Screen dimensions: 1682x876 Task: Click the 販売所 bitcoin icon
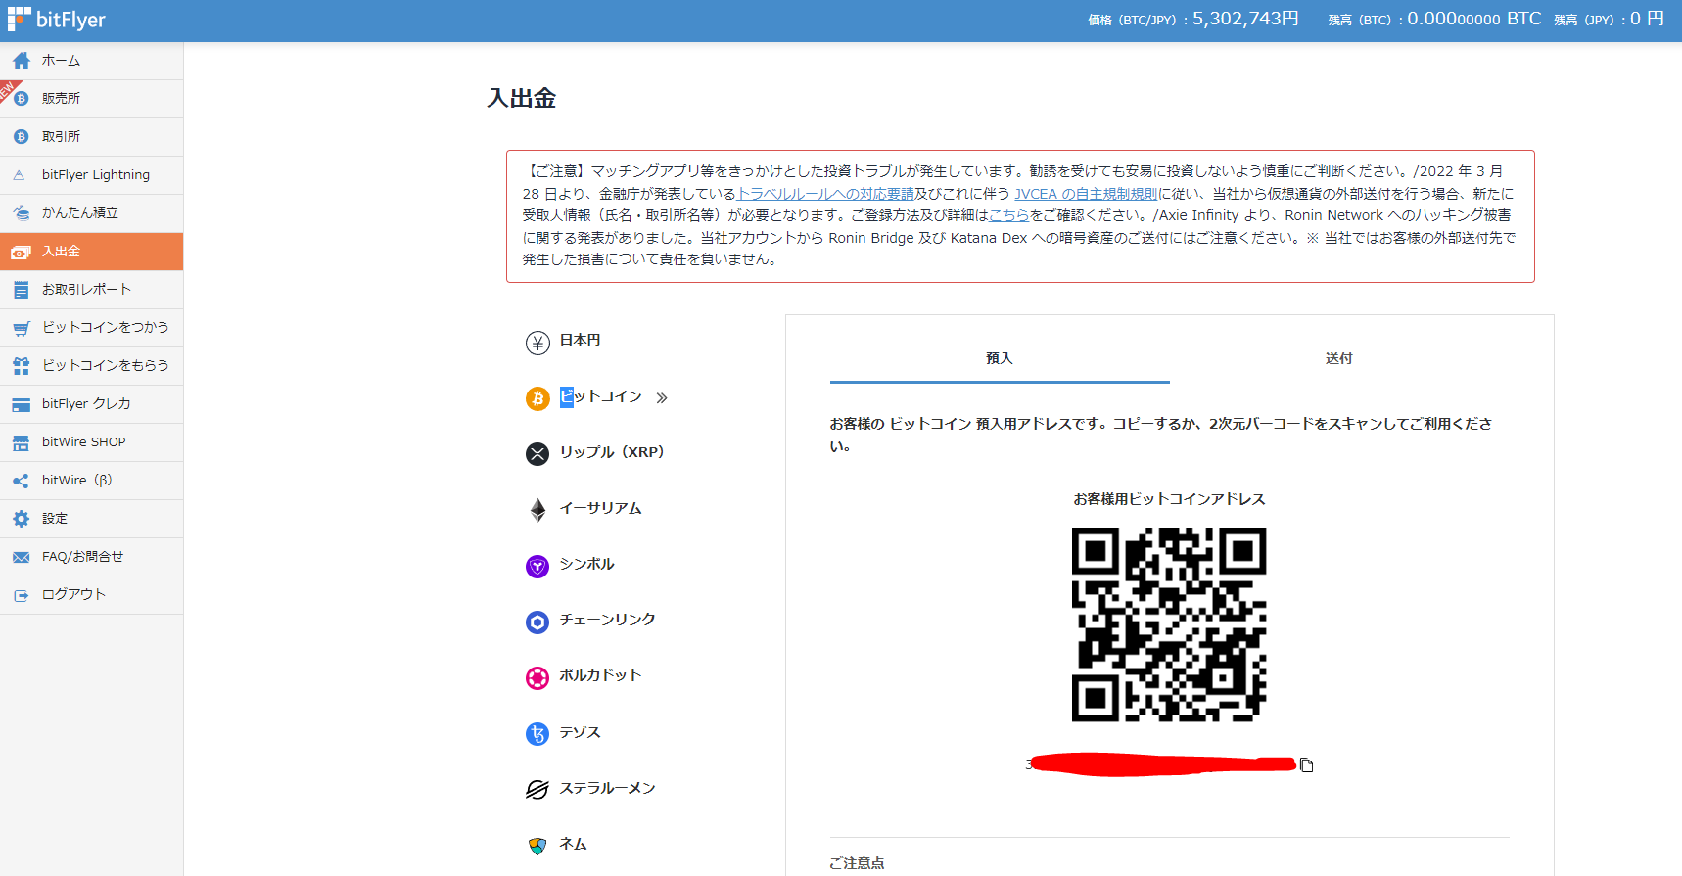coord(22,99)
